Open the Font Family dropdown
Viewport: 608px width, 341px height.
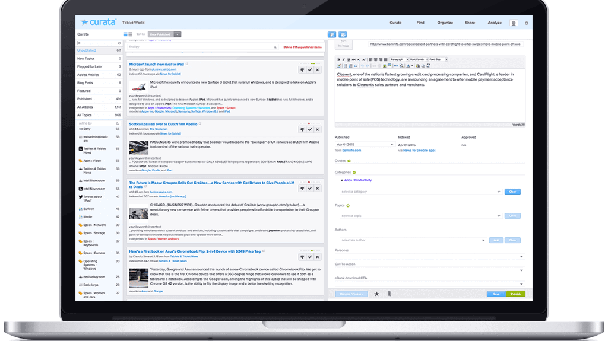419,60
